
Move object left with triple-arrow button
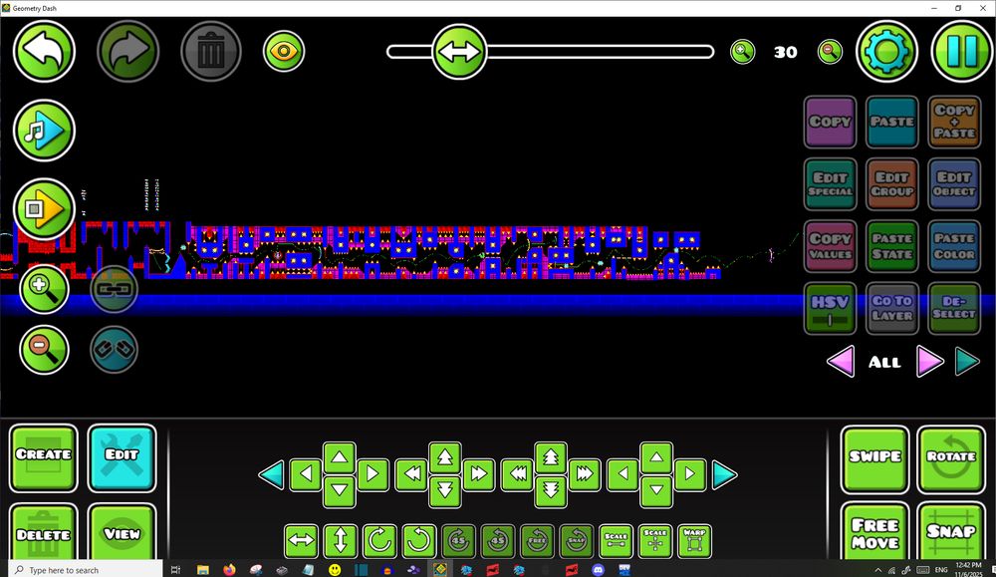(x=517, y=474)
